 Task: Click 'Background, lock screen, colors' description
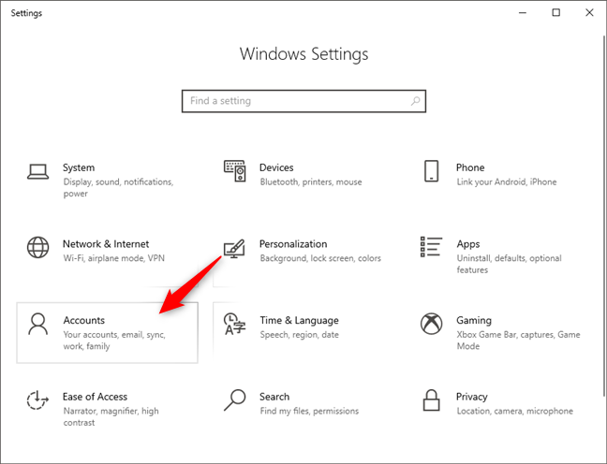tap(320, 258)
